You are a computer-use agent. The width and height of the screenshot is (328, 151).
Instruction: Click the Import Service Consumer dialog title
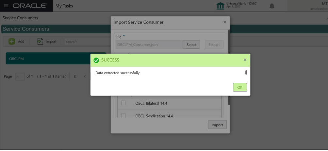(x=139, y=22)
